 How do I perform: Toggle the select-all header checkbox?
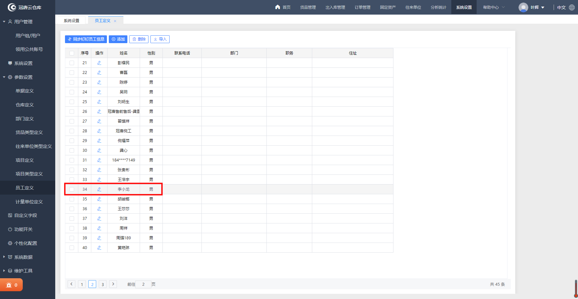pos(72,53)
